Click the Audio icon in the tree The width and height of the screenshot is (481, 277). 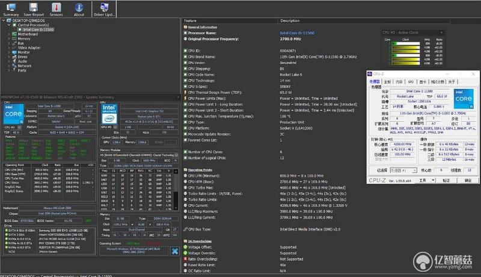click(14, 61)
